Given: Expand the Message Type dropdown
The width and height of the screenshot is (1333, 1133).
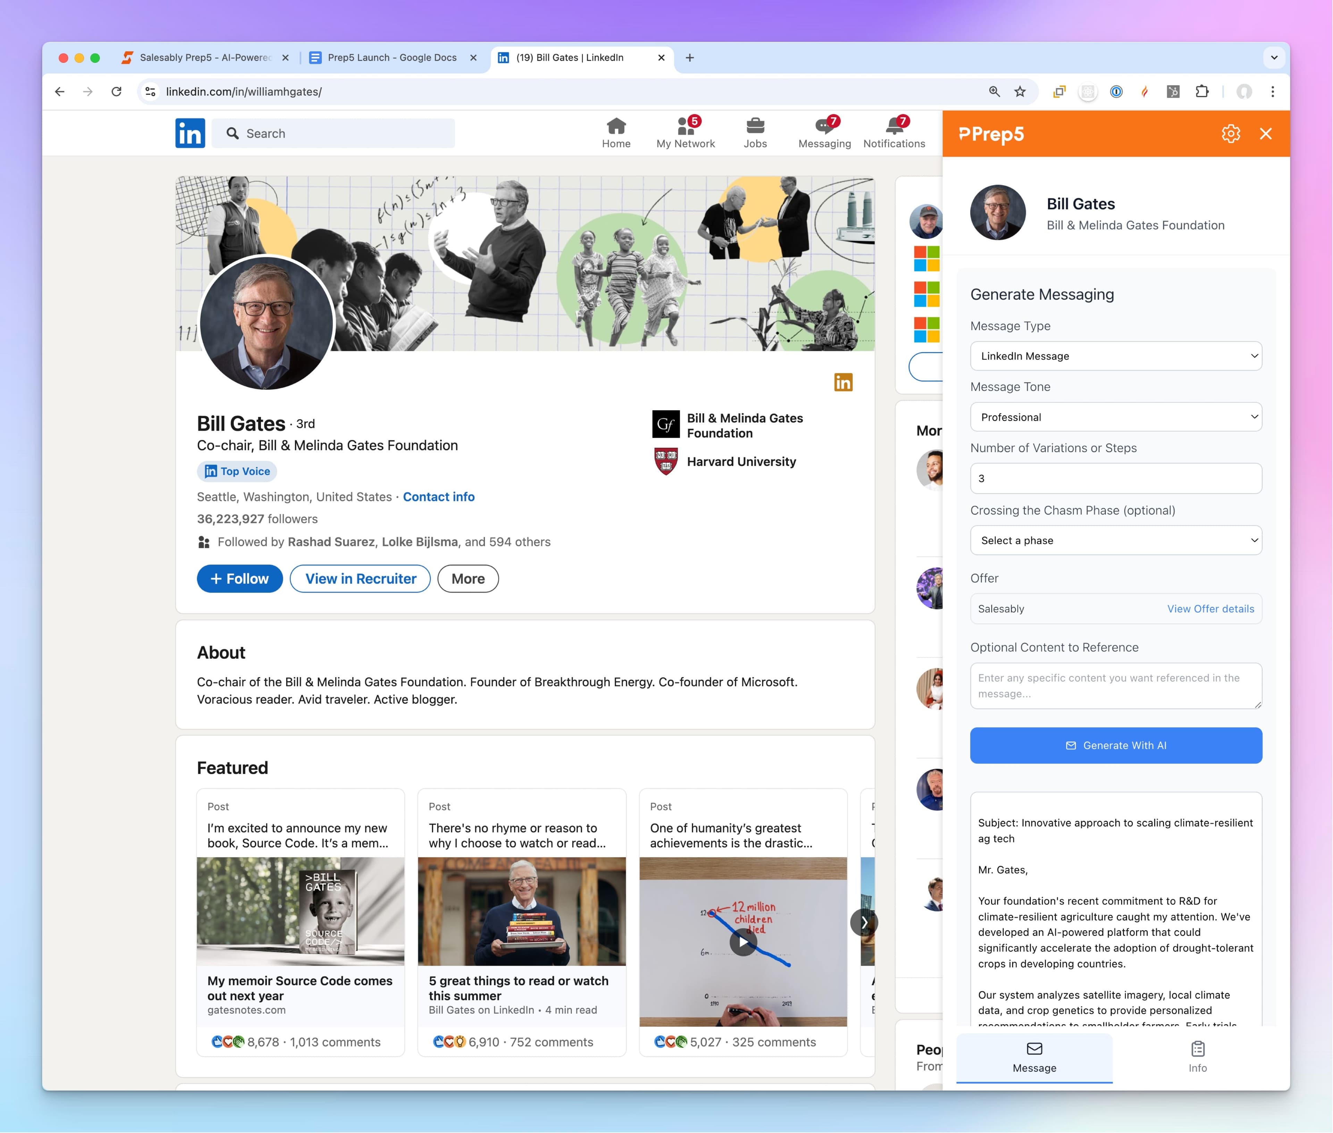Looking at the screenshot, I should [x=1115, y=356].
